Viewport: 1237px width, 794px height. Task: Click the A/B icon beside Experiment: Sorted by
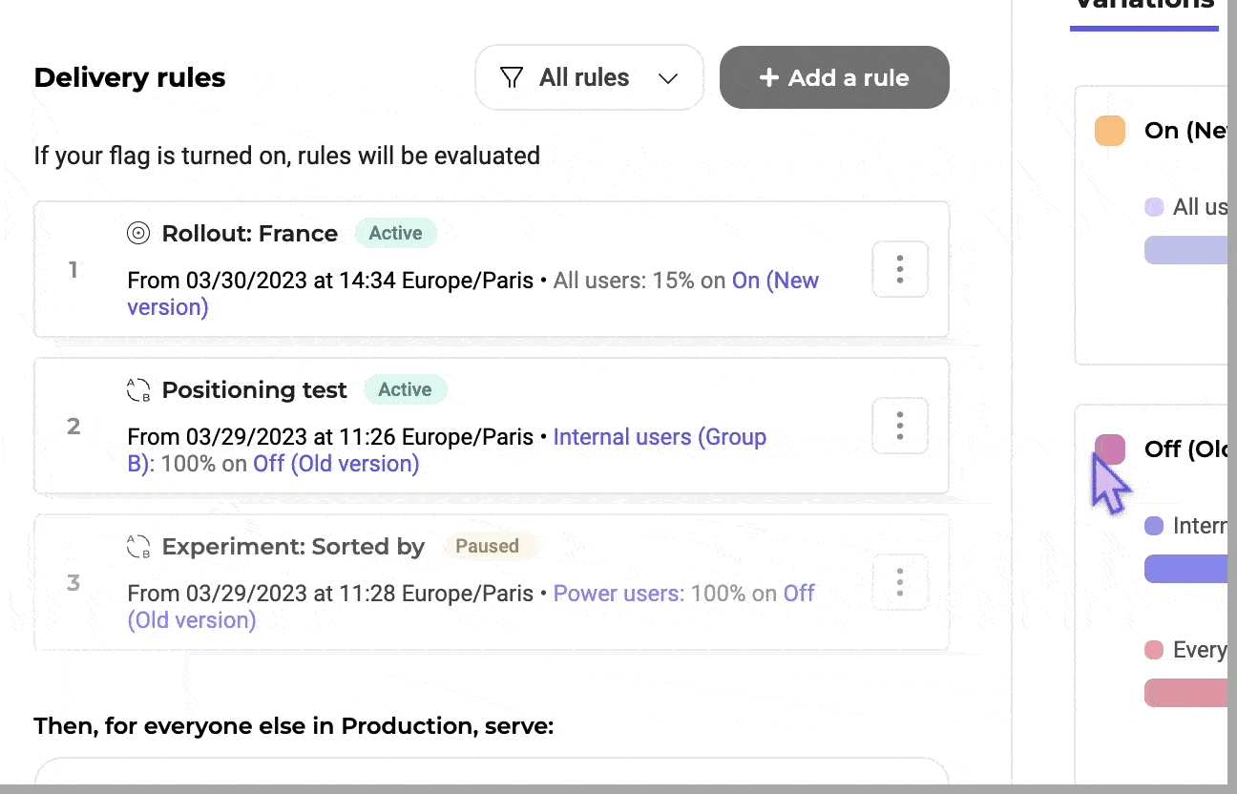coord(138,546)
